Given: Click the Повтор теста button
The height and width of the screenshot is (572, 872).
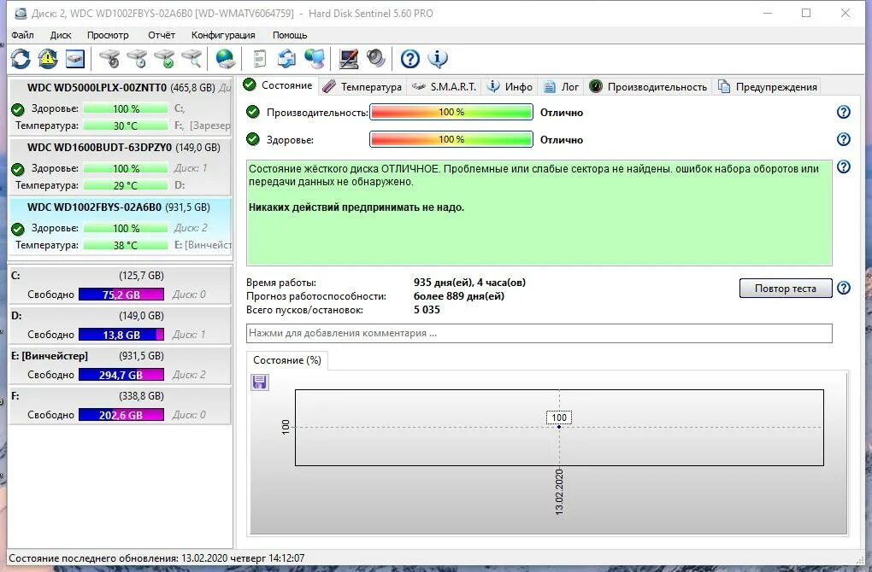Looking at the screenshot, I should 786,289.
